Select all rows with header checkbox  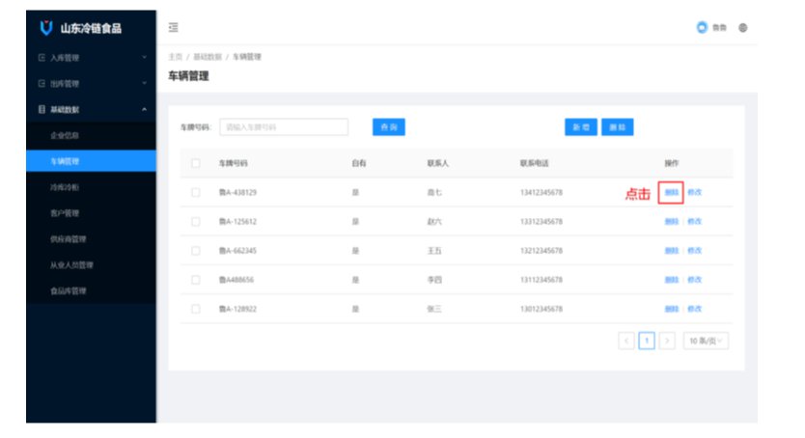(195, 163)
